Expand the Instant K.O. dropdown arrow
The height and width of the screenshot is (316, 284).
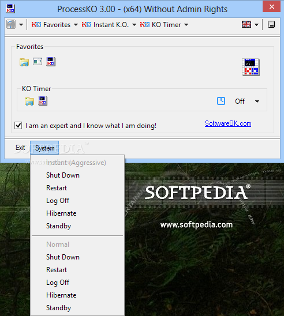pyautogui.click(x=134, y=25)
